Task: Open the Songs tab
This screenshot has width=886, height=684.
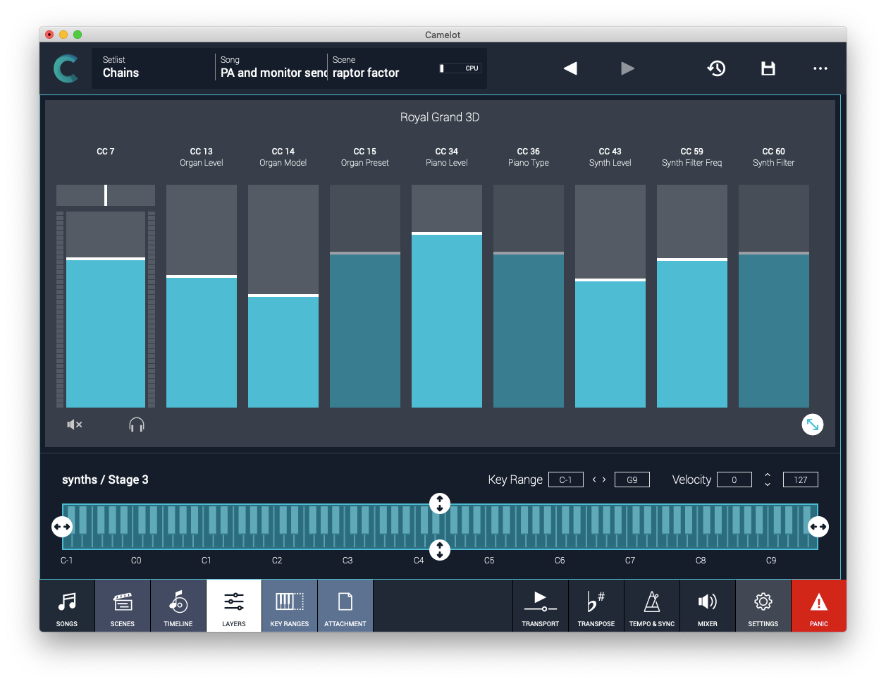Action: pos(67,606)
